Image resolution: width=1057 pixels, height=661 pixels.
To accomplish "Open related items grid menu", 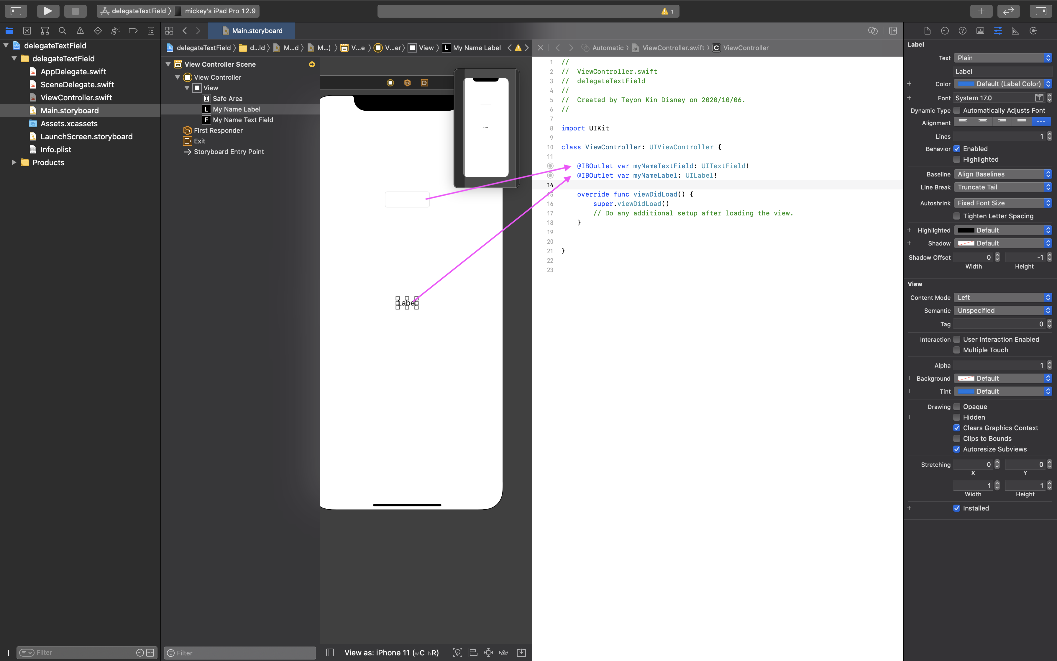I will click(169, 31).
